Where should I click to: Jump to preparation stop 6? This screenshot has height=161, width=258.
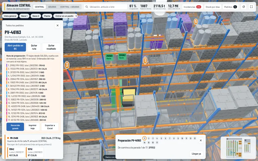click(x=165, y=138)
